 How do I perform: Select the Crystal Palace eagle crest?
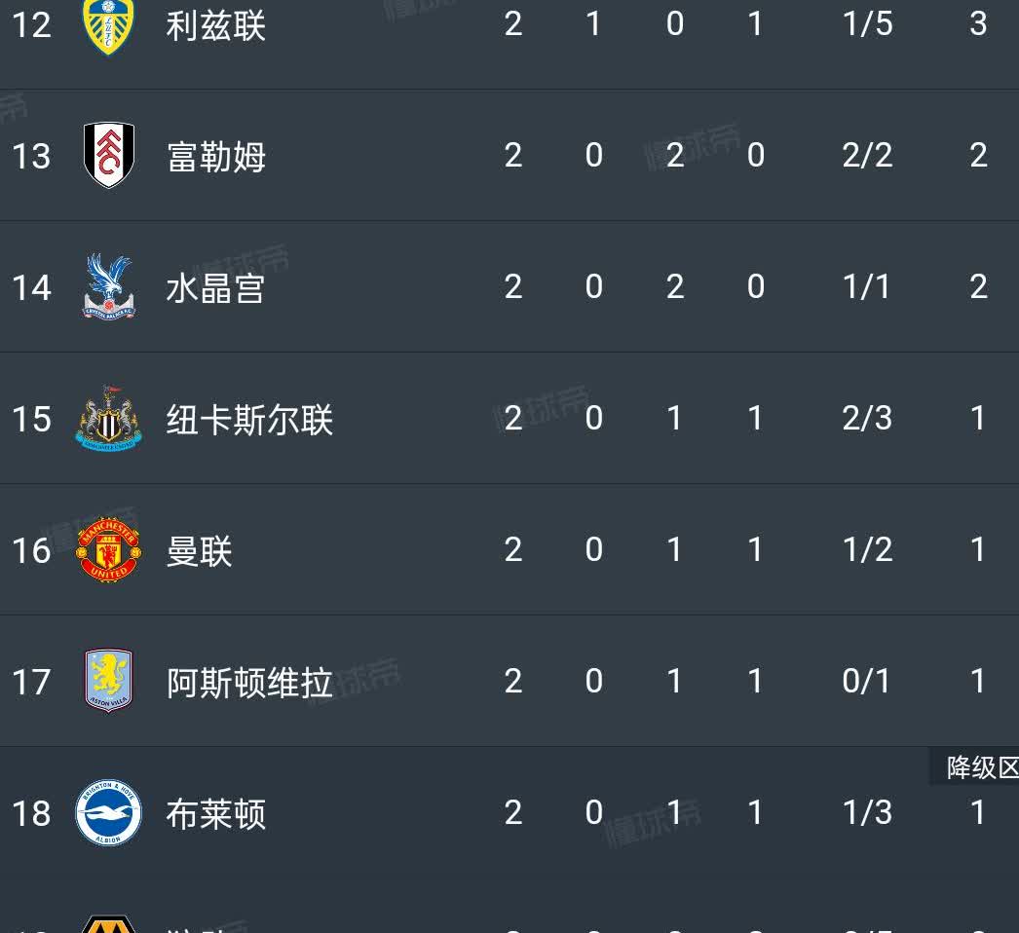tap(108, 286)
